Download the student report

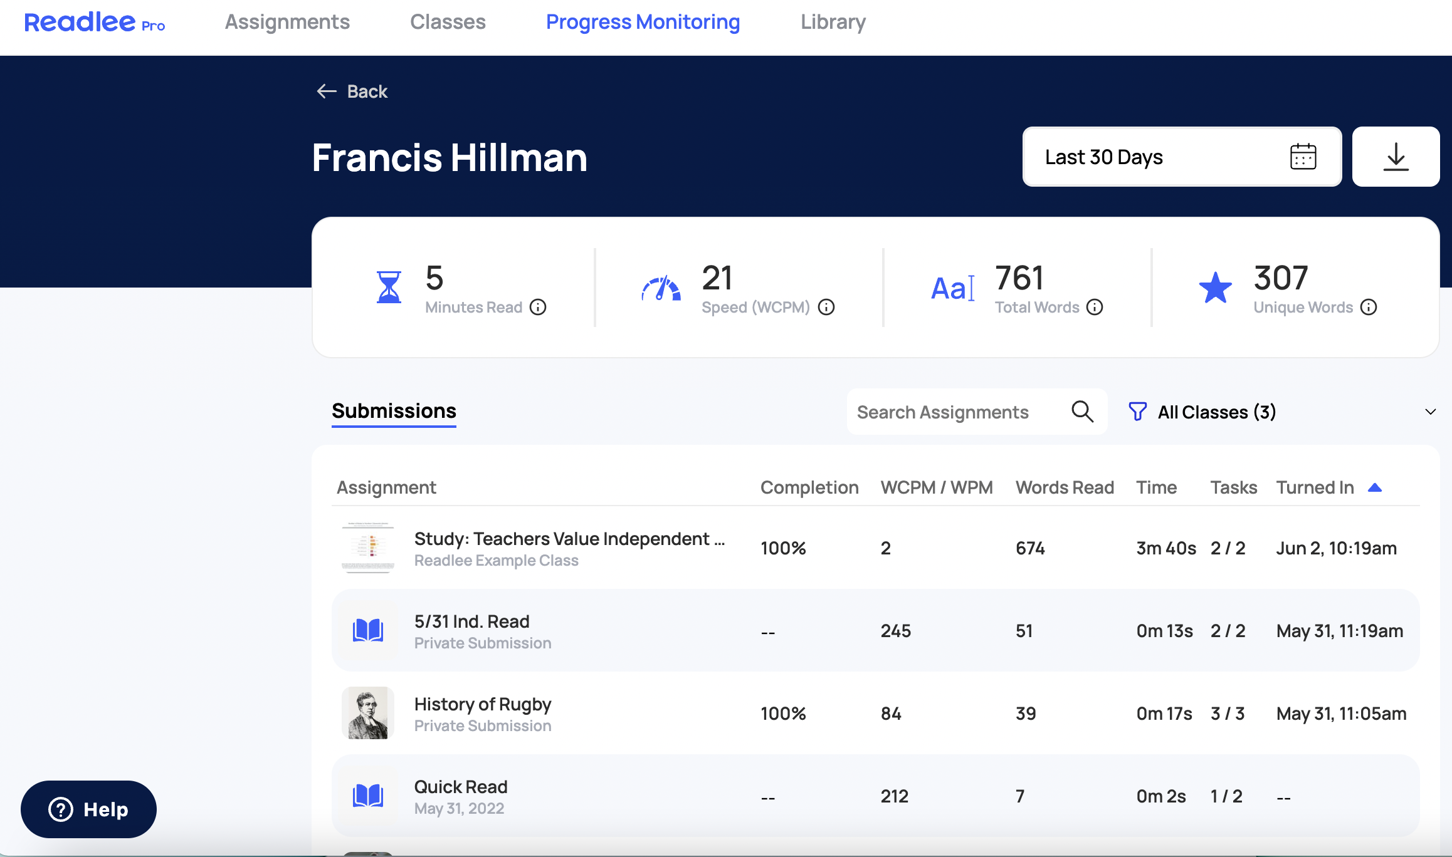pyautogui.click(x=1396, y=157)
